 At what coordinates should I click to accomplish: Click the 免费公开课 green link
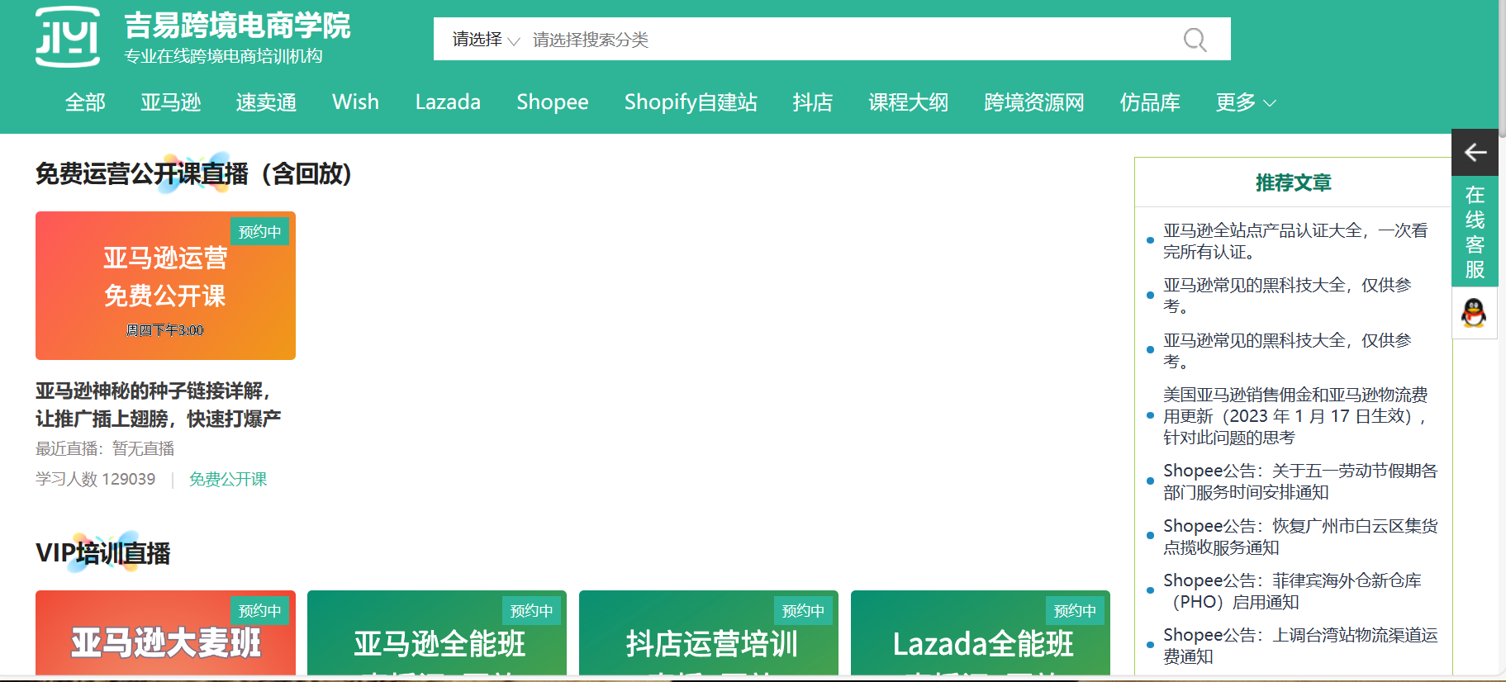pos(228,480)
